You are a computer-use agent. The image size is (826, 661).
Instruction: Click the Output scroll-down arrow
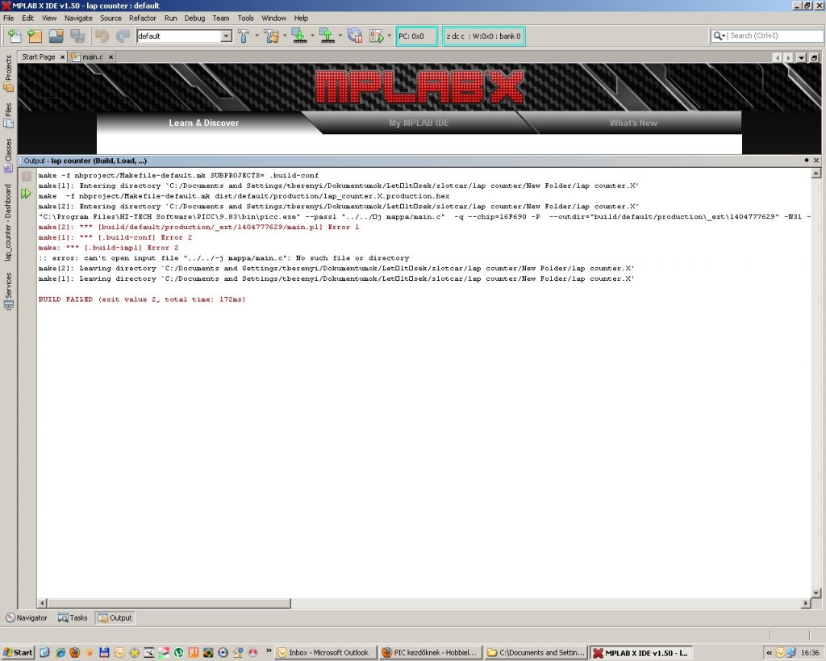tap(816, 593)
